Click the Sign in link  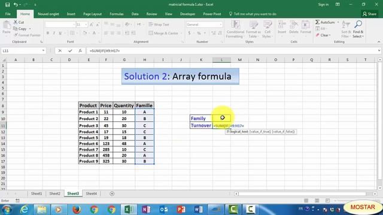coord(323,4)
